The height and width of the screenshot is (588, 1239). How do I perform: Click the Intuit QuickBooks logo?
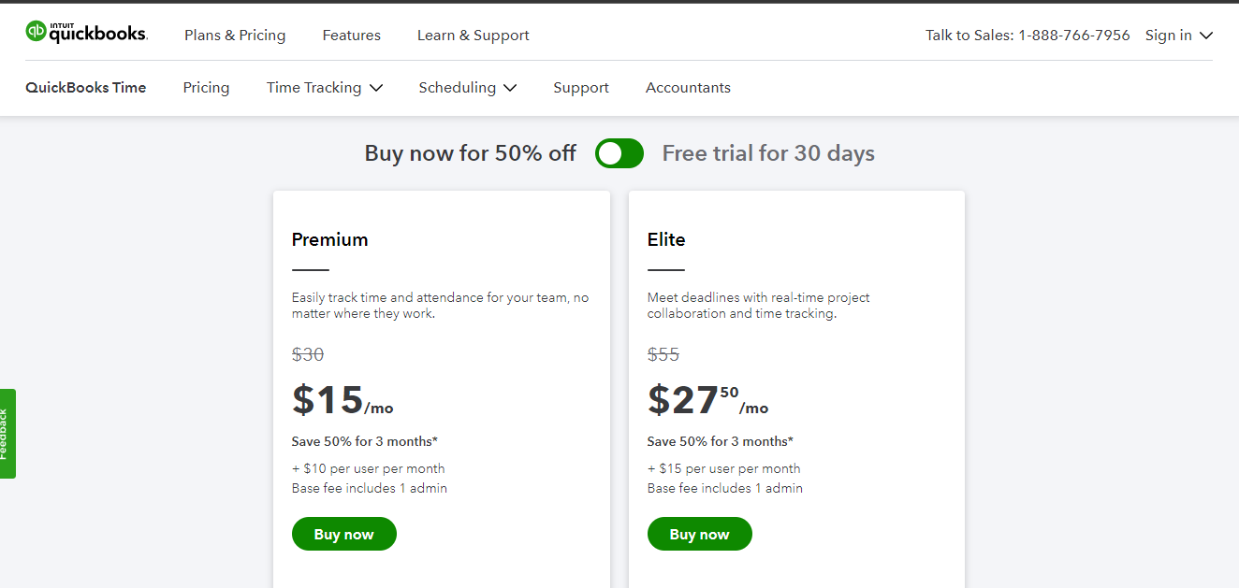coord(86,33)
